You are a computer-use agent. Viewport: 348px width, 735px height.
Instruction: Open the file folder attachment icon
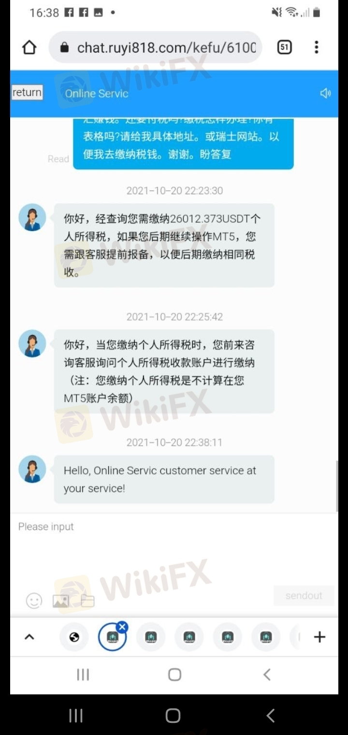click(87, 601)
